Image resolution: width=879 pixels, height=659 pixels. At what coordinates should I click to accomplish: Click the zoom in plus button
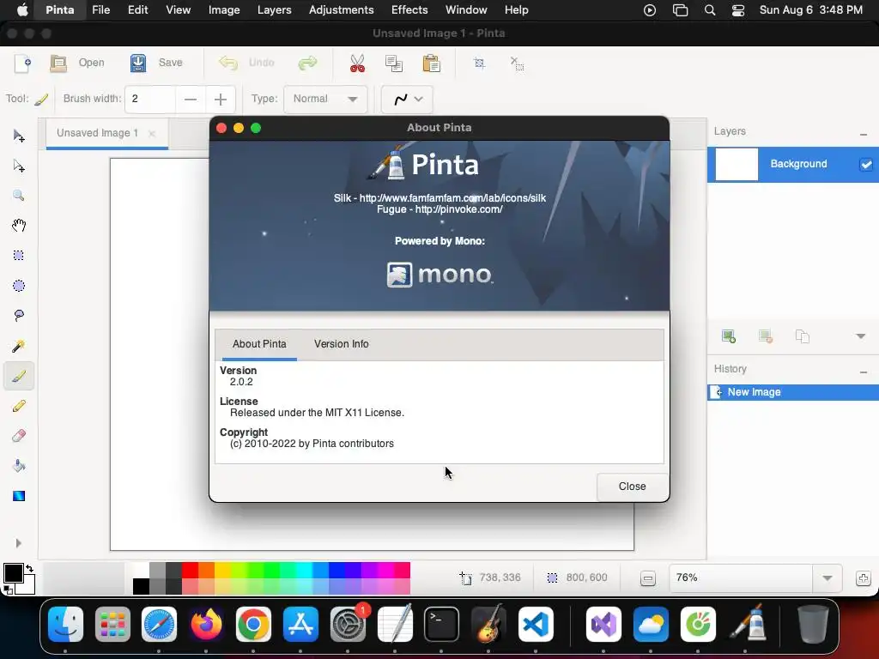tap(864, 578)
